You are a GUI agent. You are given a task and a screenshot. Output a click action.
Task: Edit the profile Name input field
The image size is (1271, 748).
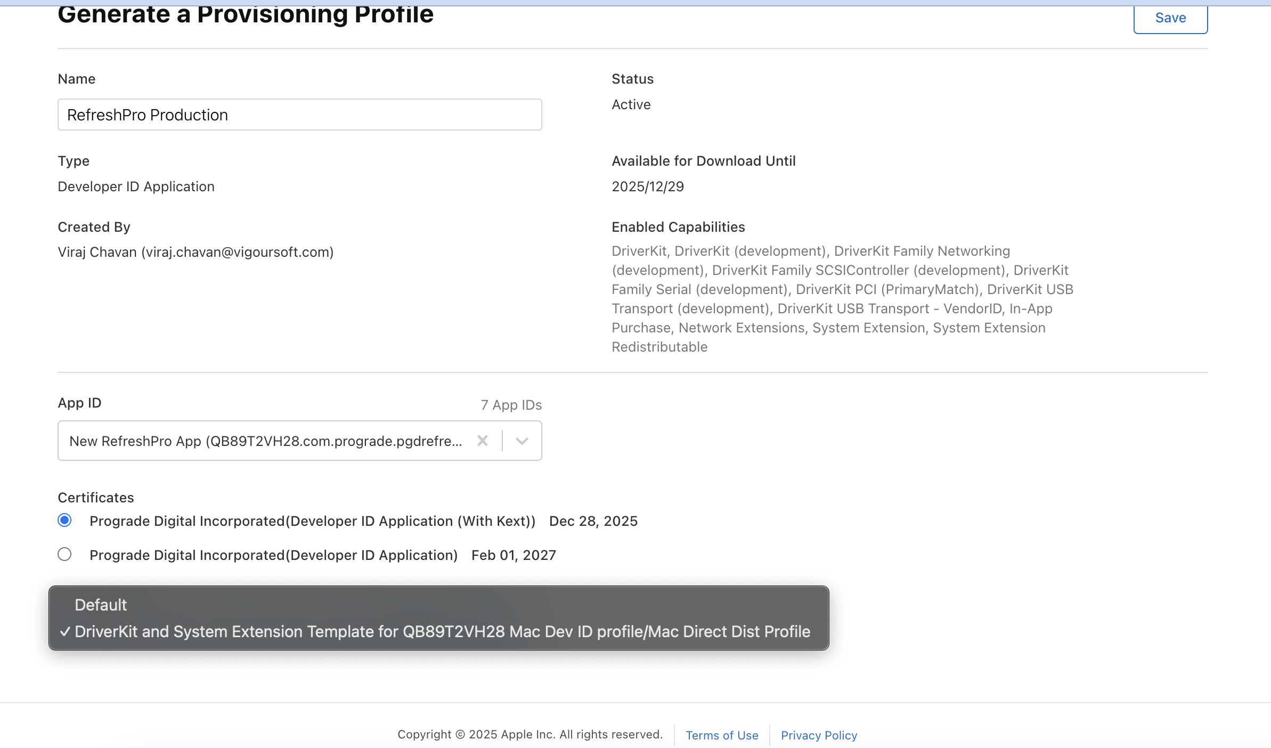coord(300,115)
